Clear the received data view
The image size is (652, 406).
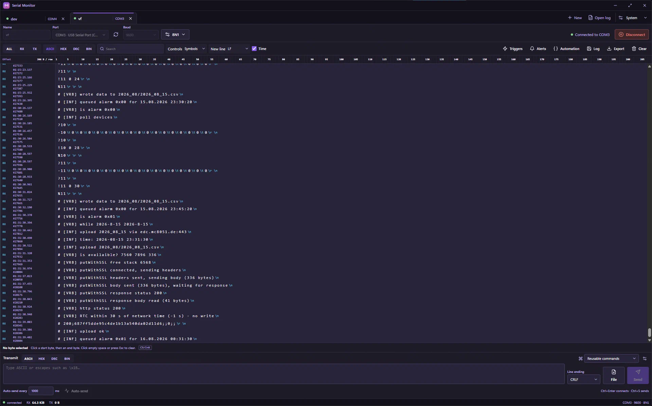[x=639, y=49]
